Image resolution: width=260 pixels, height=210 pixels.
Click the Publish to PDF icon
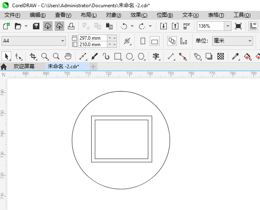pos(187,26)
